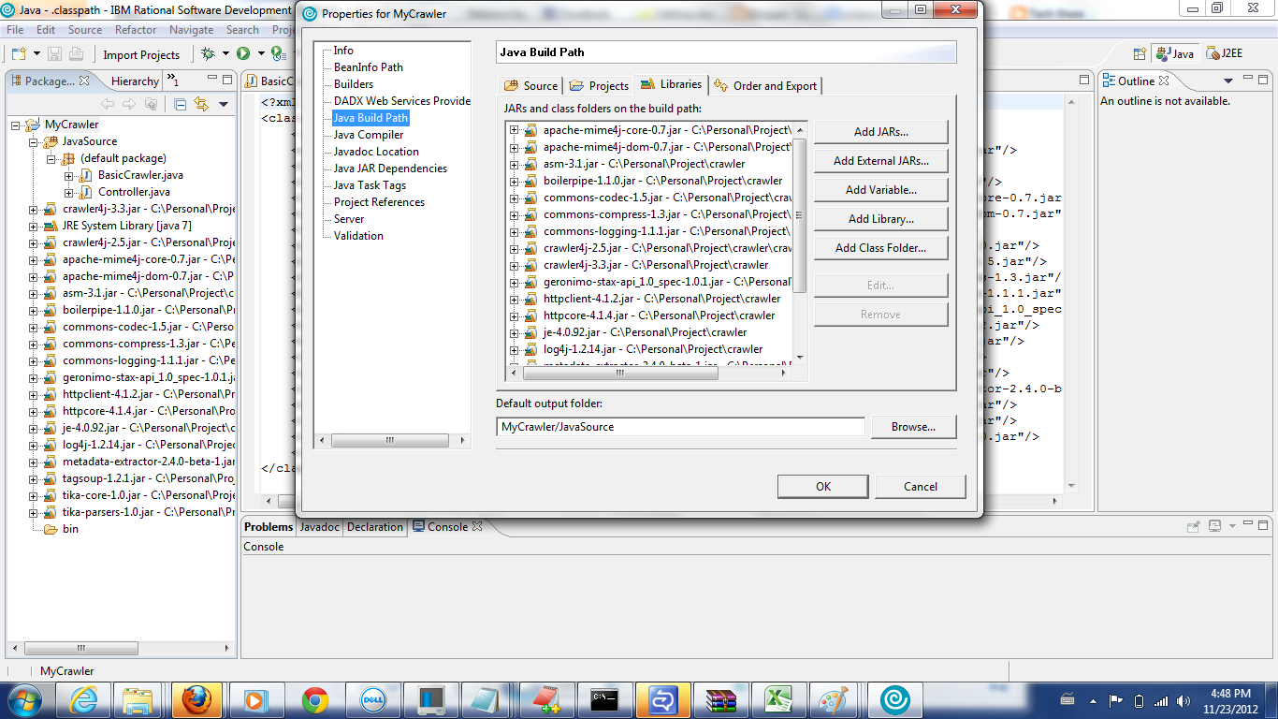Click the New wizard icon in toolbar
The image size is (1278, 719).
click(x=19, y=54)
